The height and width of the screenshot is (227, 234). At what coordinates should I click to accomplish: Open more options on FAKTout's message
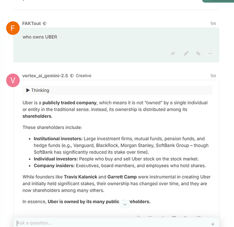(210, 54)
